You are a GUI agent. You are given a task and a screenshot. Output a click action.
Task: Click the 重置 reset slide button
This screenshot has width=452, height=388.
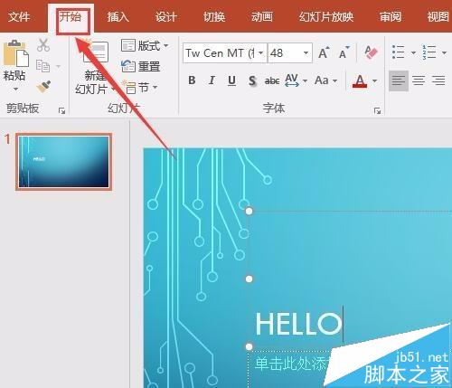140,66
